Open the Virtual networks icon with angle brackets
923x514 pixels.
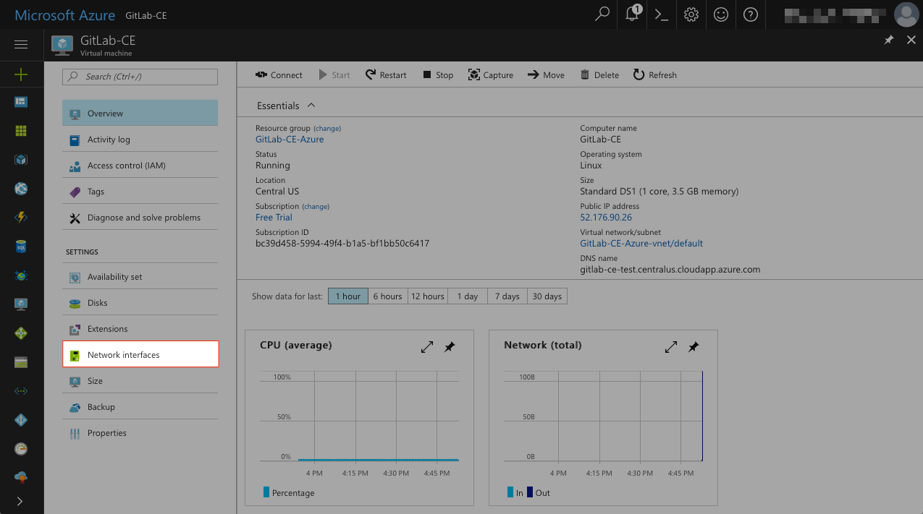click(21, 391)
